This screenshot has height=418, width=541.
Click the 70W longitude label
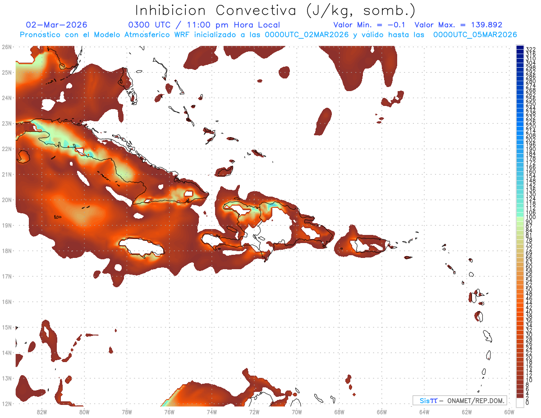297,412
